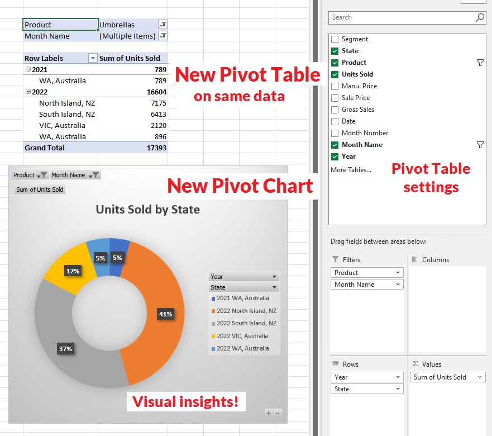
Task: Check the Segment field checkbox
Action: point(335,39)
